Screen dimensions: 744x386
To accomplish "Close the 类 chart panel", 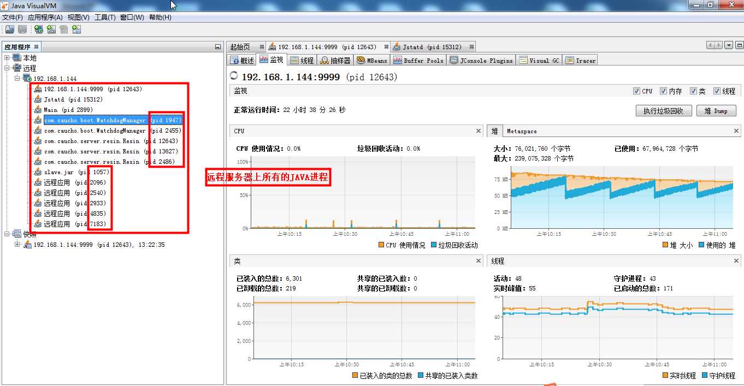I will [x=479, y=261].
